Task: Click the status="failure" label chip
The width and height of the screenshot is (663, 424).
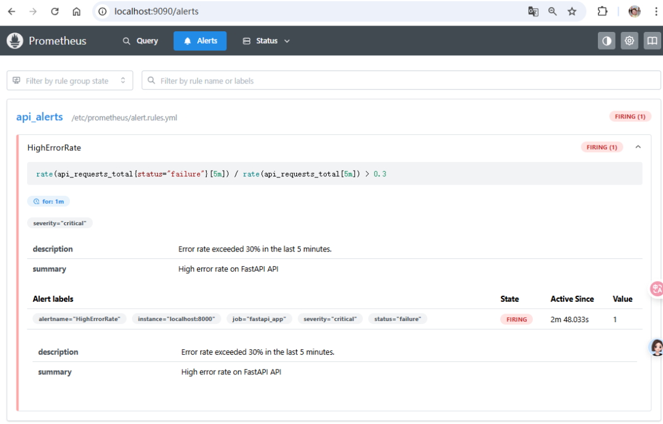Action: [x=397, y=318]
